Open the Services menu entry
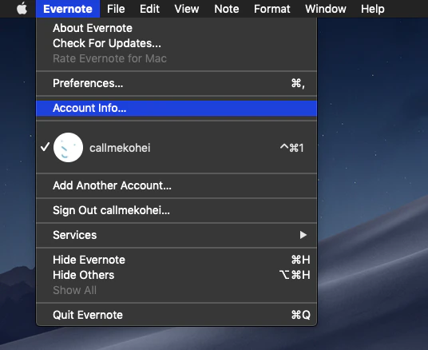The height and width of the screenshot is (350, 428). pos(176,235)
